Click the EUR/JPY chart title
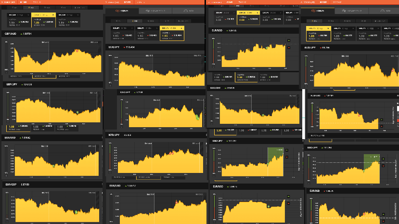Viewport: 399px width, 224px height. pyautogui.click(x=115, y=47)
